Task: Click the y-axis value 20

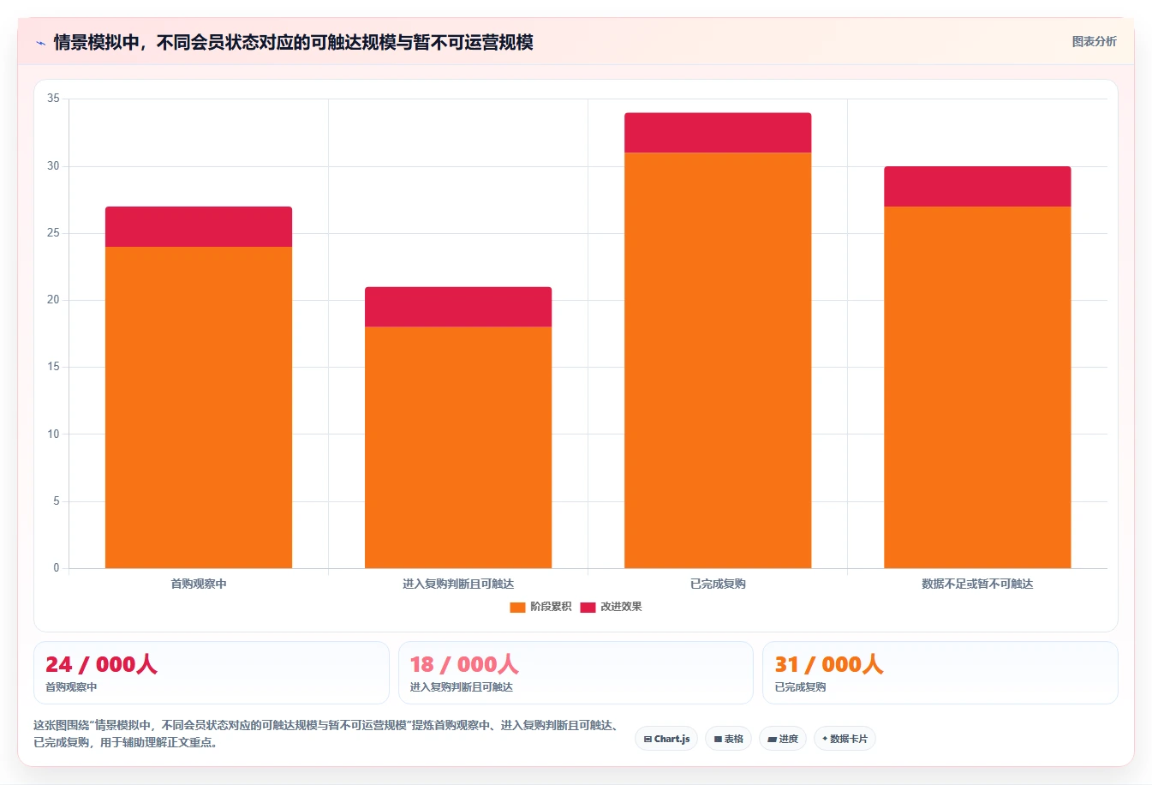Action: point(53,300)
